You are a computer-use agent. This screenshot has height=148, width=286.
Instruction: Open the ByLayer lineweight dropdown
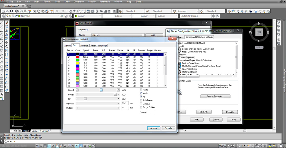pos(153,16)
